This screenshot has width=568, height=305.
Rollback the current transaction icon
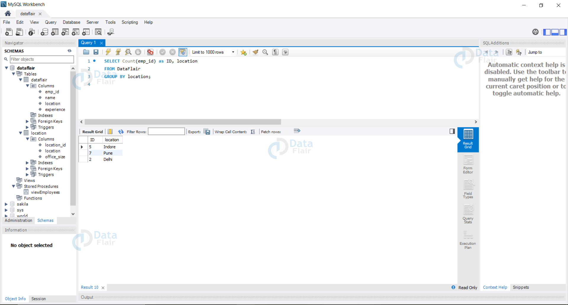click(172, 52)
